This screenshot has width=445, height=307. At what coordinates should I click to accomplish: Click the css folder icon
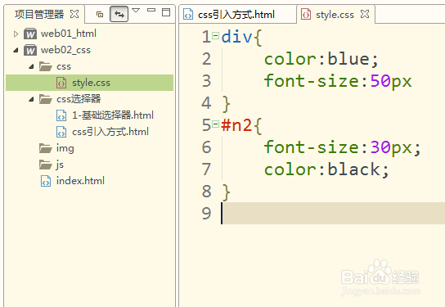coord(46,66)
